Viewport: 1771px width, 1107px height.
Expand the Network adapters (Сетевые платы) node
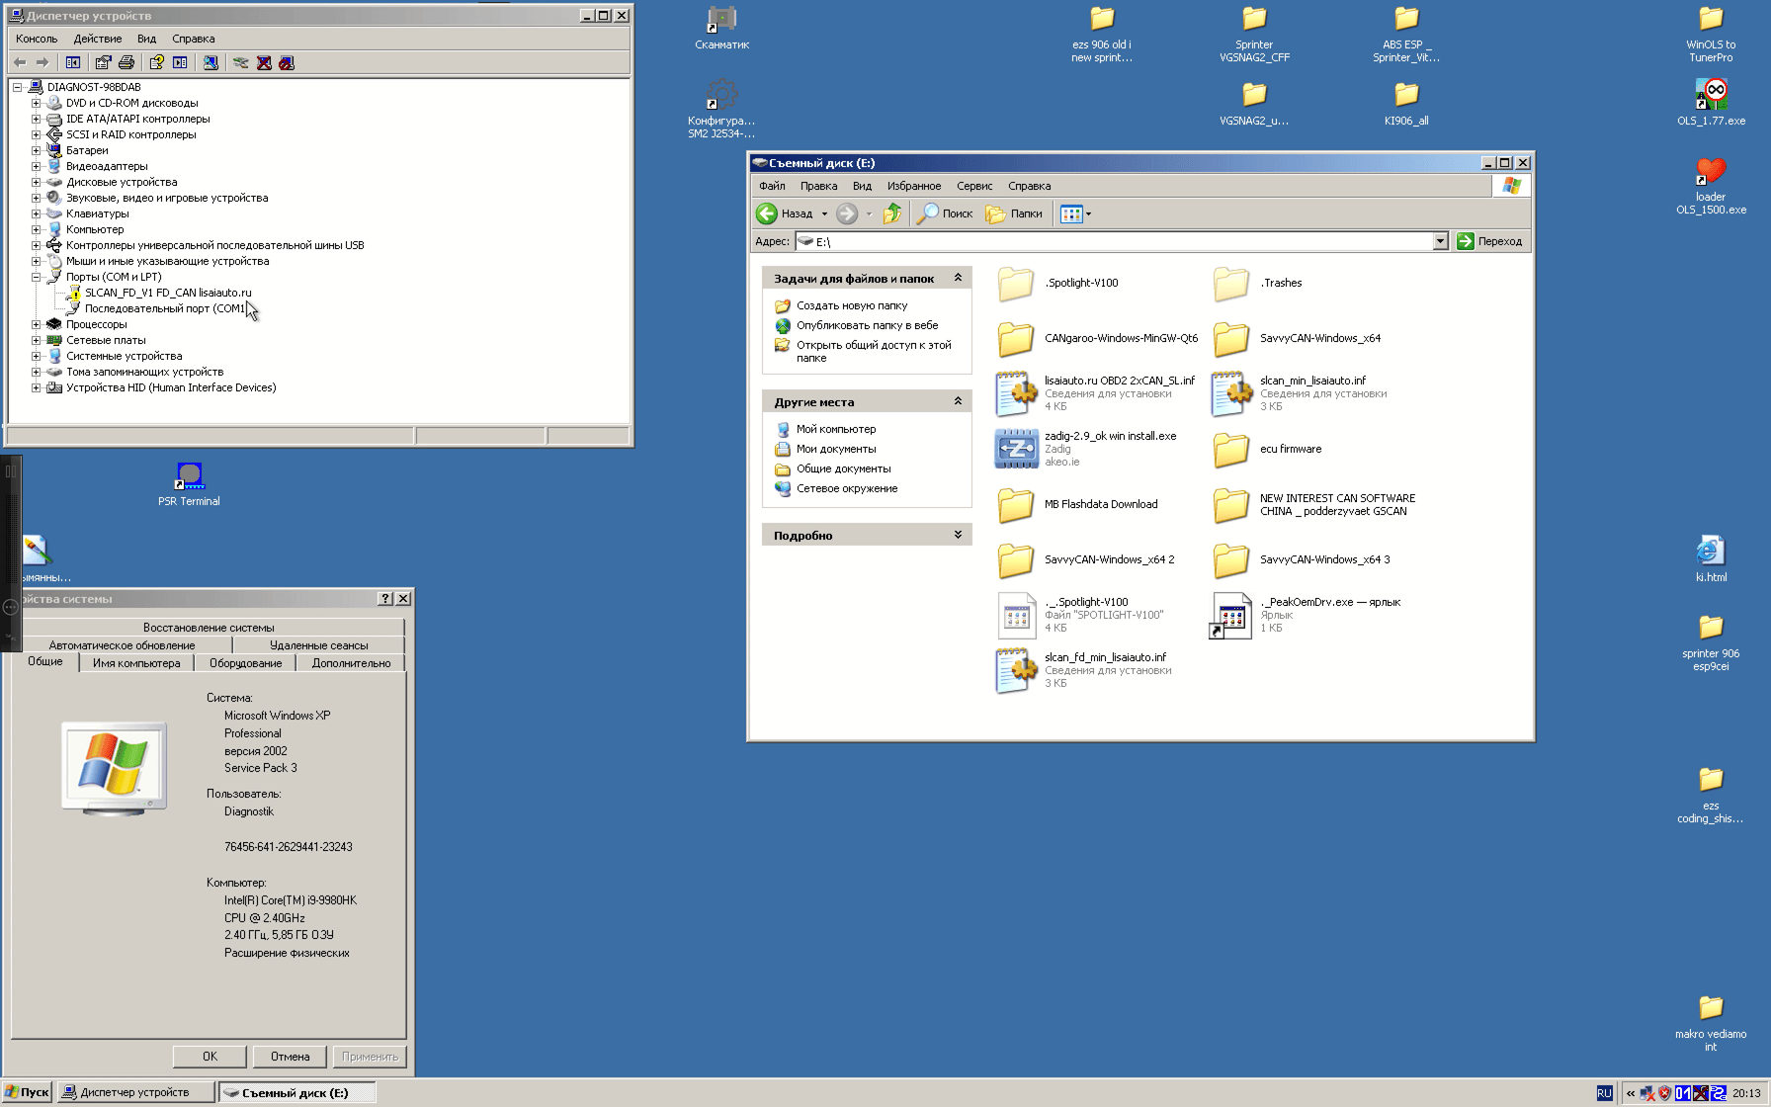pos(37,340)
